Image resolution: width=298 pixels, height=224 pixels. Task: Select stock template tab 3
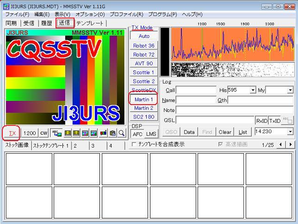click(x=98, y=146)
